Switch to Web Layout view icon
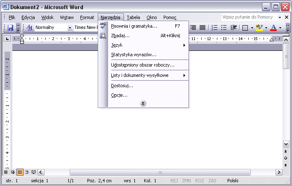 [x=13, y=172]
